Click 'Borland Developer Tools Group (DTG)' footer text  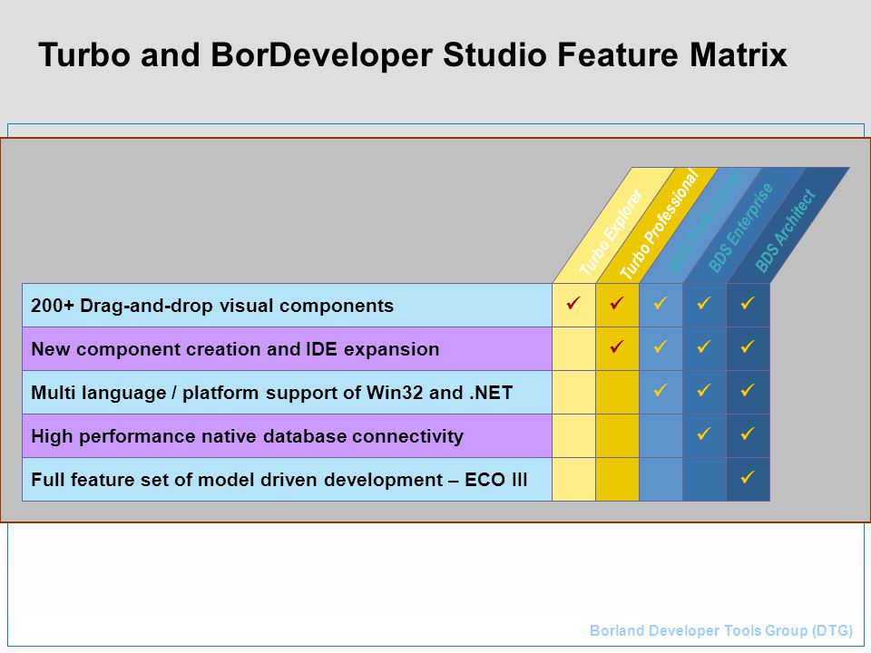coord(721,631)
